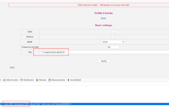
Task: Click the Valid row label
Action: [30, 32]
